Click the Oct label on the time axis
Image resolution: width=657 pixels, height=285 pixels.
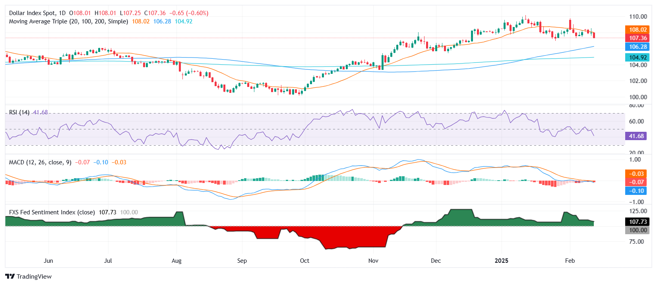coord(304,261)
